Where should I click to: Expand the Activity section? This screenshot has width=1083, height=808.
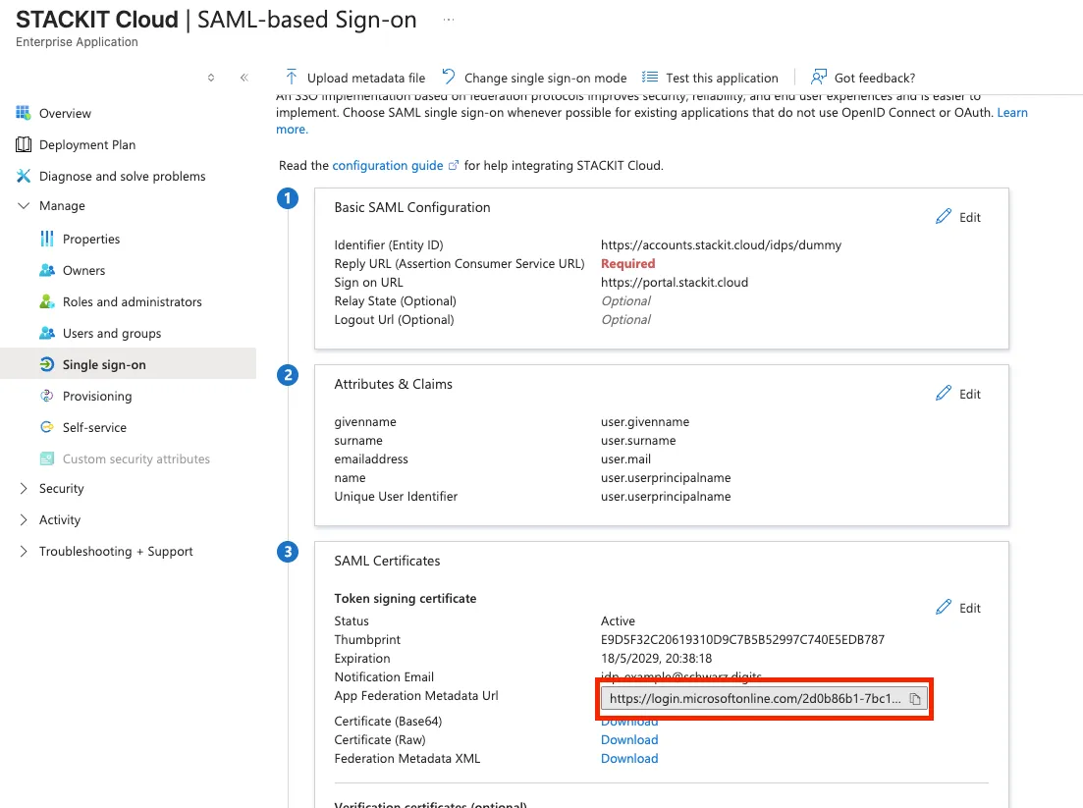click(x=24, y=520)
